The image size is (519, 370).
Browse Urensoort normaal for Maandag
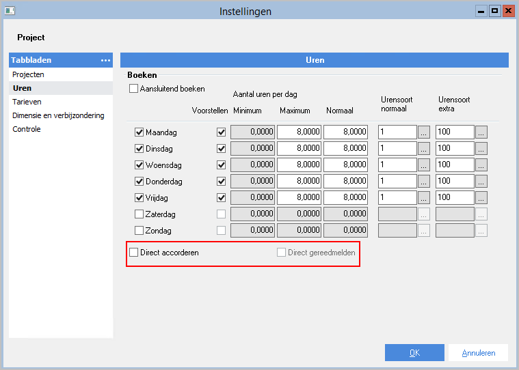click(424, 132)
